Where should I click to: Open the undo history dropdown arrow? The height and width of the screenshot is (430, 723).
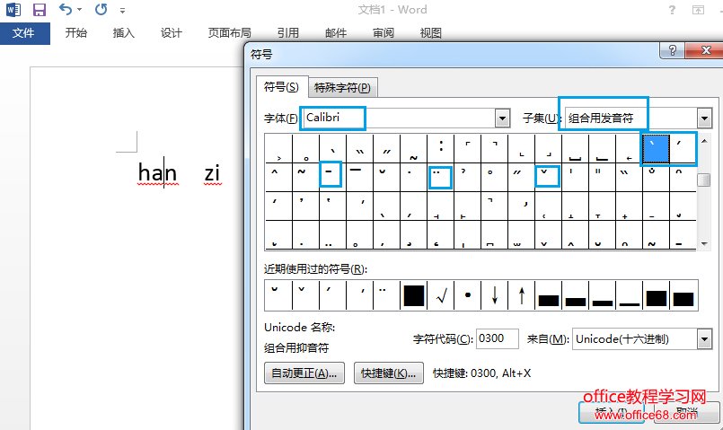(x=80, y=10)
